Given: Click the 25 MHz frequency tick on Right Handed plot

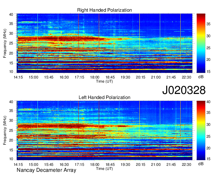Looking at the screenshot, I should (11, 43).
